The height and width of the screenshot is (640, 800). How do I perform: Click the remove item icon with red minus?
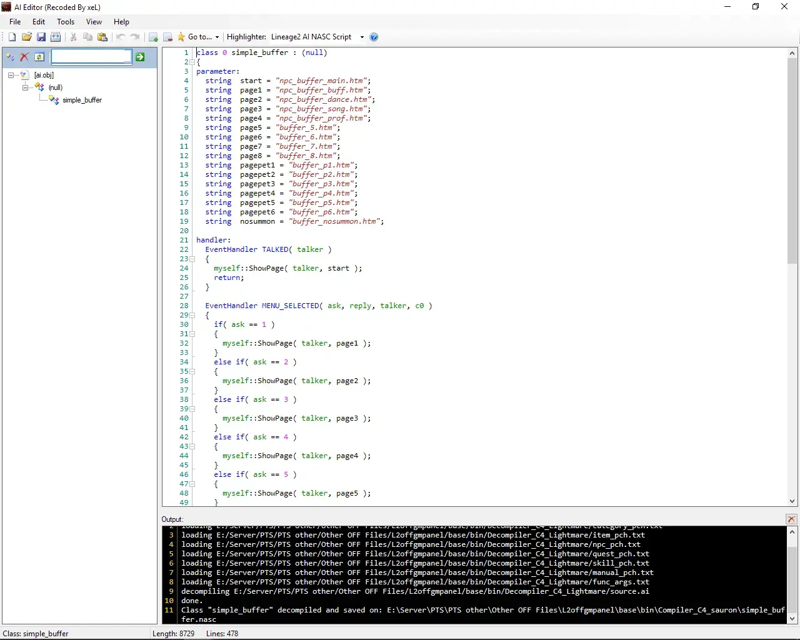(167, 37)
